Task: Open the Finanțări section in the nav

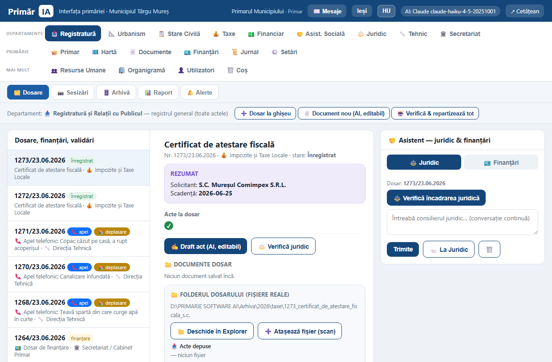Action: [201, 52]
